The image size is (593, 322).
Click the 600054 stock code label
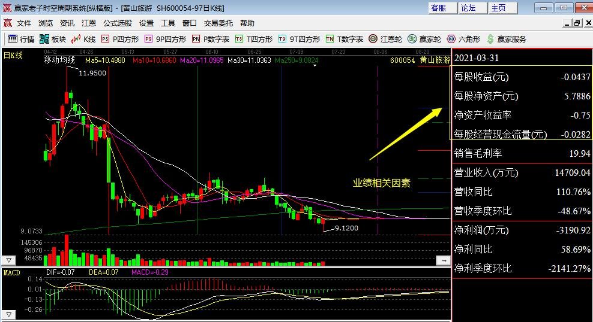(402, 60)
